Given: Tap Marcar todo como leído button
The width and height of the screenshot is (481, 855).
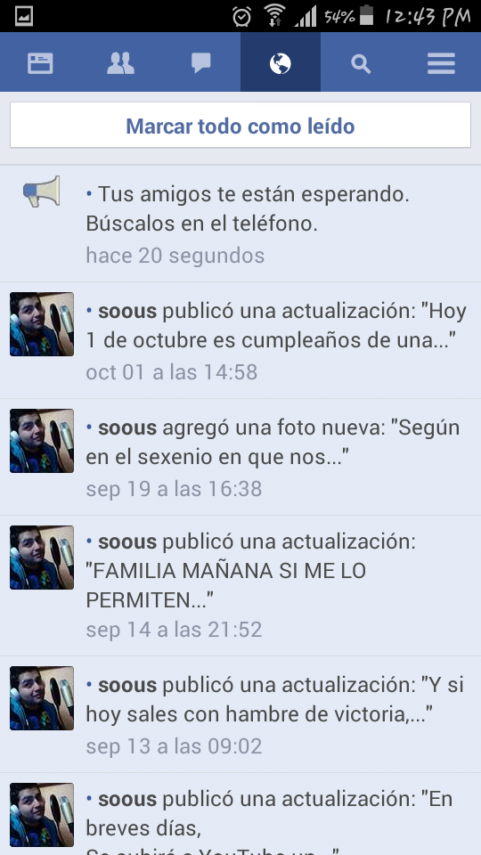Looking at the screenshot, I should coord(240,125).
